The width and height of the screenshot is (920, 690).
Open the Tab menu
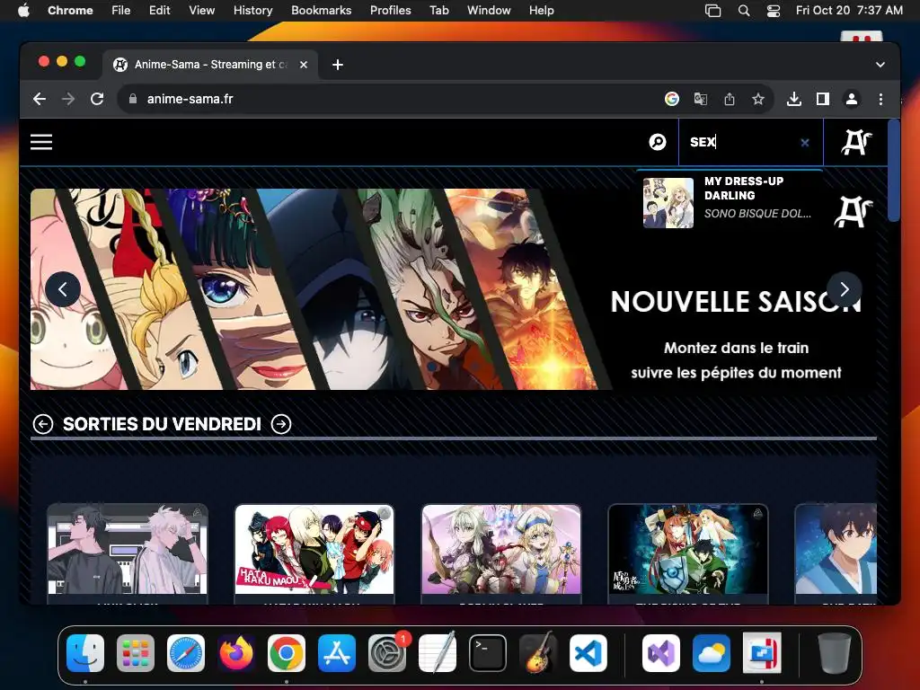[x=438, y=10]
